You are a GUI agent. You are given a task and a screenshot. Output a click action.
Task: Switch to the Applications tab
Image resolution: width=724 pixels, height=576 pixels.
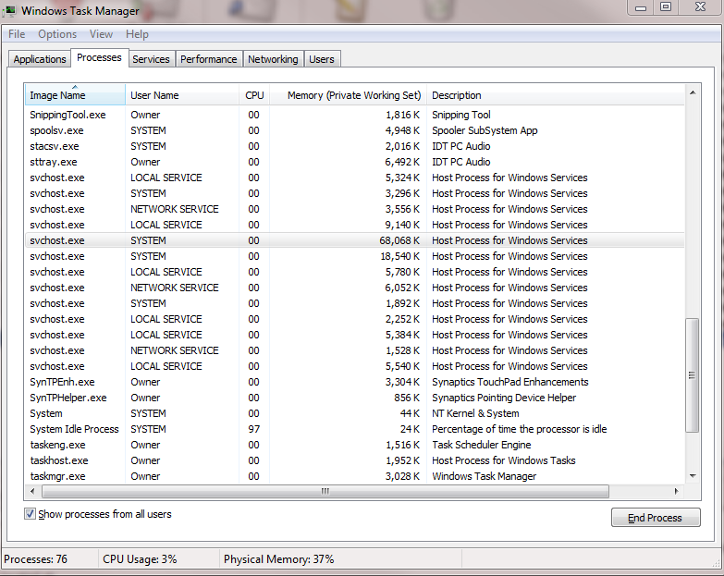(40, 59)
